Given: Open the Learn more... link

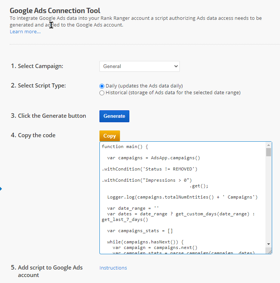Looking at the screenshot, I should [25, 32].
